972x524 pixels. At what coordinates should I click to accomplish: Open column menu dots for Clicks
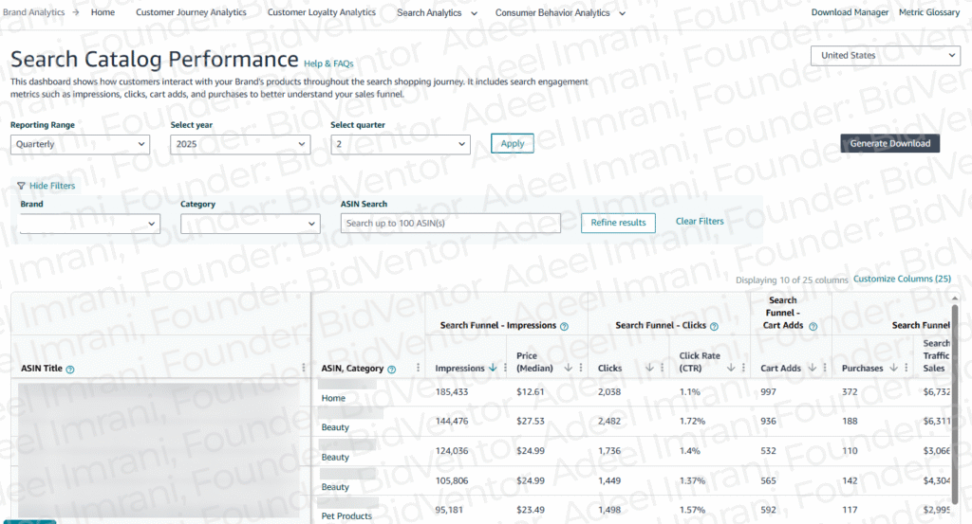point(662,368)
